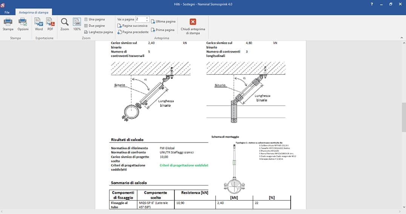
Task: Click the application icon in title bar
Action: tap(3, 5)
